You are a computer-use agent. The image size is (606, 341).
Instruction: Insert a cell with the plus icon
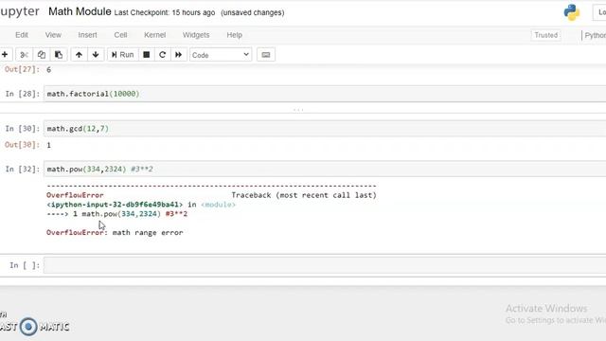click(x=5, y=55)
